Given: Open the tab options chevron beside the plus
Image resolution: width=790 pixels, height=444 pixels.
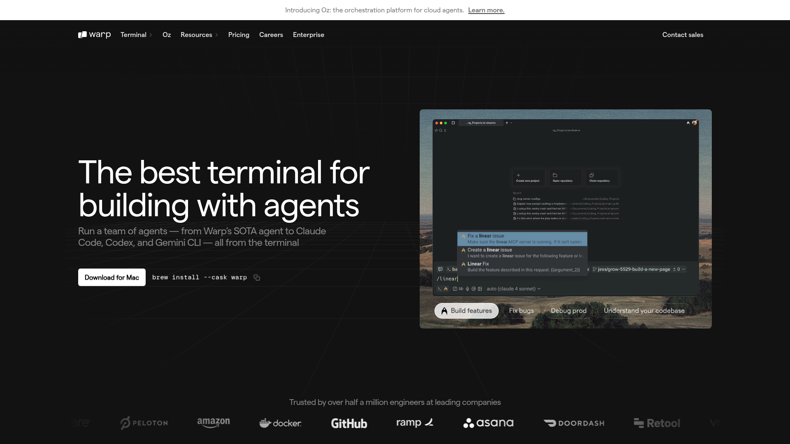Looking at the screenshot, I should click(x=511, y=123).
